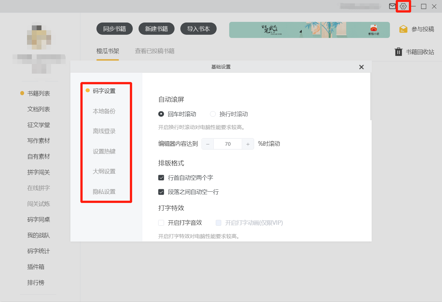Open 码字统计 in the left sidebar
Viewport: 442px width, 302px height.
(39, 251)
